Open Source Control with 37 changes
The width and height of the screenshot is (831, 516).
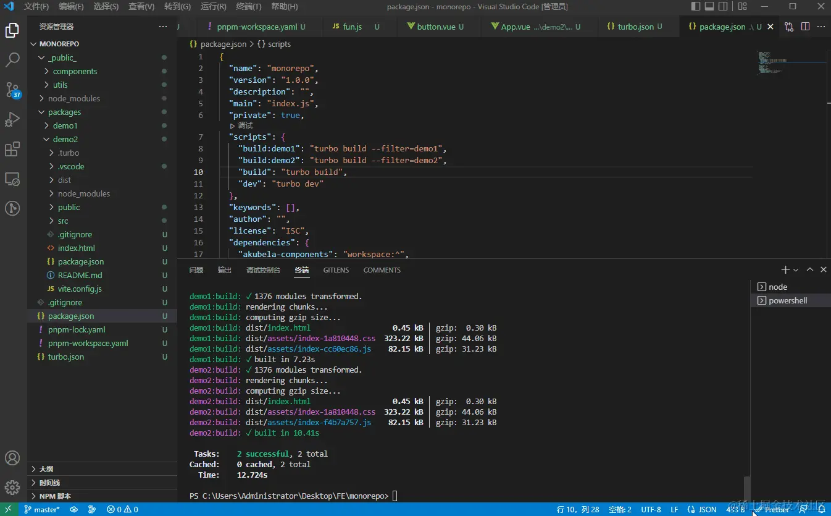(12, 90)
